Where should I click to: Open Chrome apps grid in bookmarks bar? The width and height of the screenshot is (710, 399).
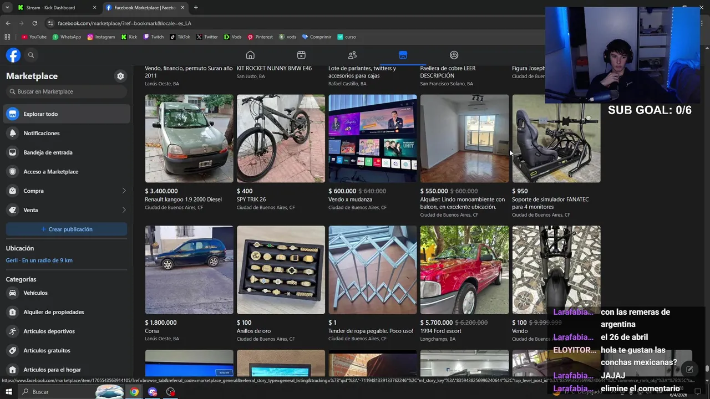7,37
